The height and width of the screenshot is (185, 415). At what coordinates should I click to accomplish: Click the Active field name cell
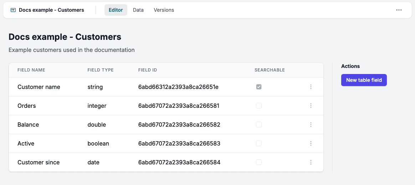[26, 143]
